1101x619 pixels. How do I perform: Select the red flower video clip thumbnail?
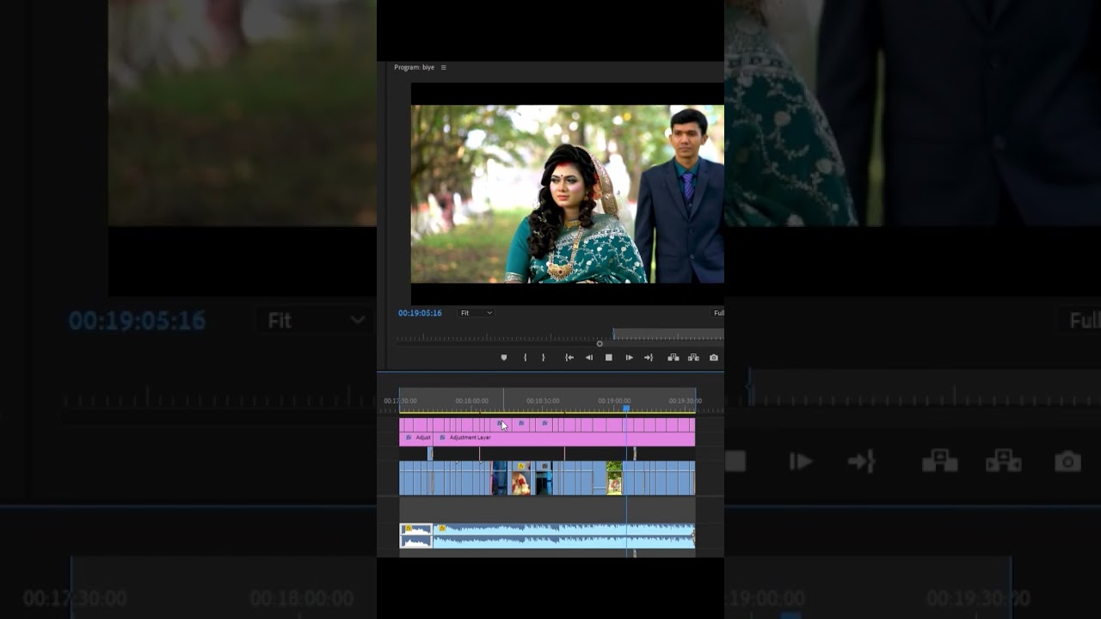pyautogui.click(x=521, y=478)
